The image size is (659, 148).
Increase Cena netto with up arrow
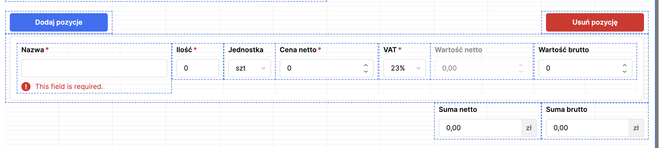pyautogui.click(x=366, y=65)
